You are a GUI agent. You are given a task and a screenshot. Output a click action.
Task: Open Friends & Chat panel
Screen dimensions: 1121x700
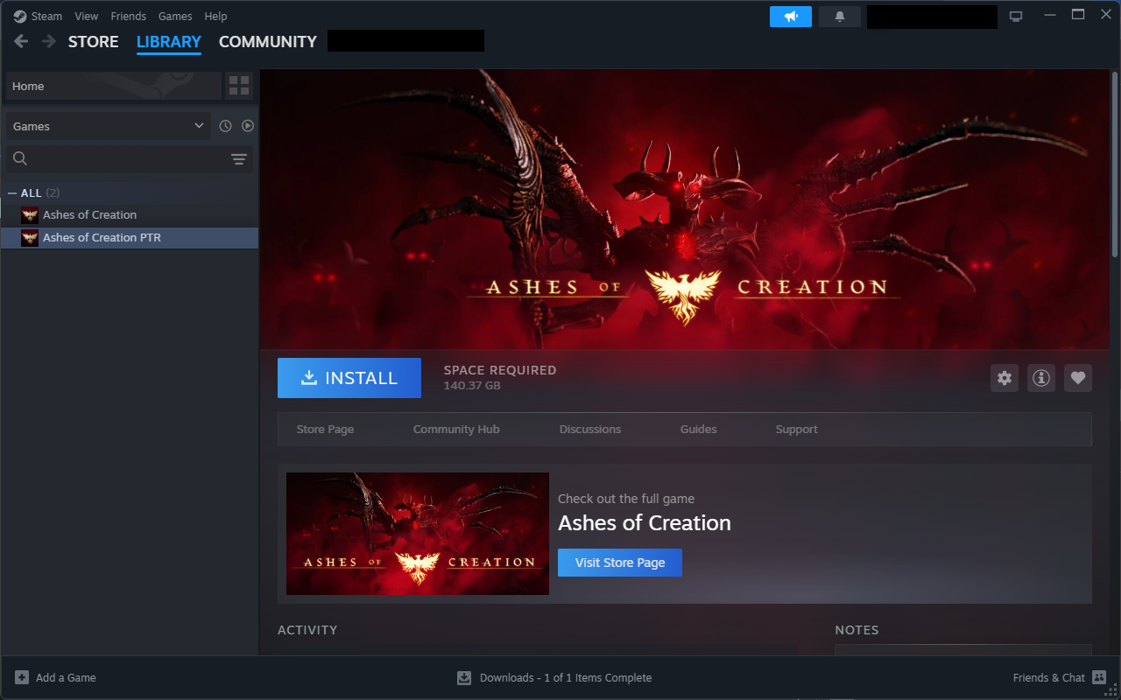click(1049, 677)
